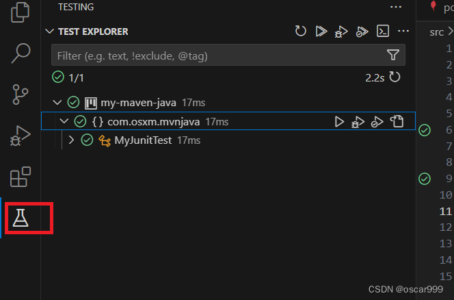Open the filter funnel options
The width and height of the screenshot is (454, 300).
pyautogui.click(x=393, y=55)
